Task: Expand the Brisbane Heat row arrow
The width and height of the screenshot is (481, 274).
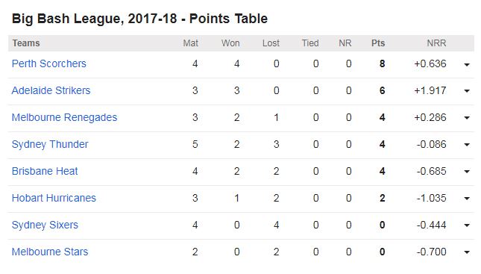Action: [467, 172]
